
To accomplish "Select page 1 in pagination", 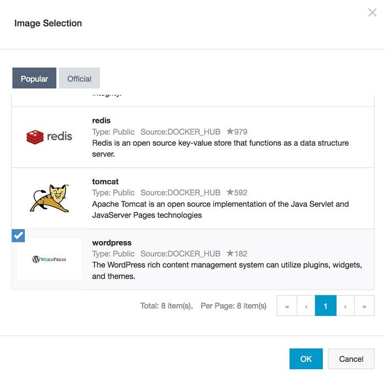I will click(326, 306).
